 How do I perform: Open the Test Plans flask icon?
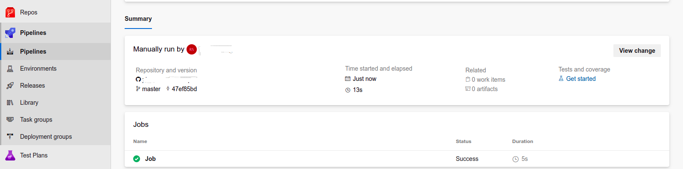click(x=10, y=155)
